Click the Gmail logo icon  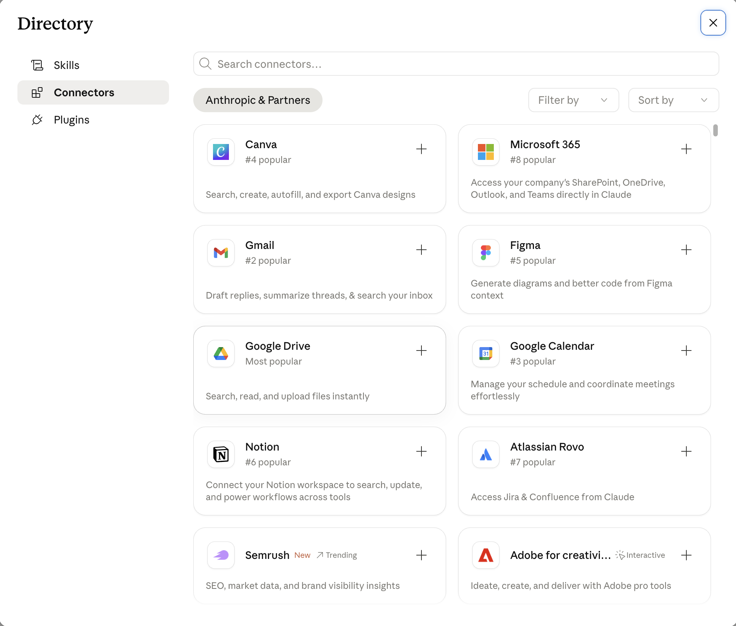coord(221,253)
